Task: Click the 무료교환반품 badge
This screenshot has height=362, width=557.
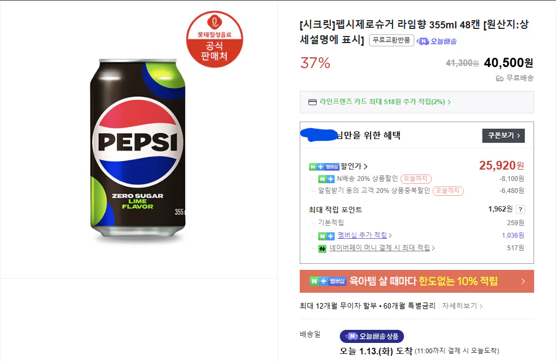Action: coord(391,40)
